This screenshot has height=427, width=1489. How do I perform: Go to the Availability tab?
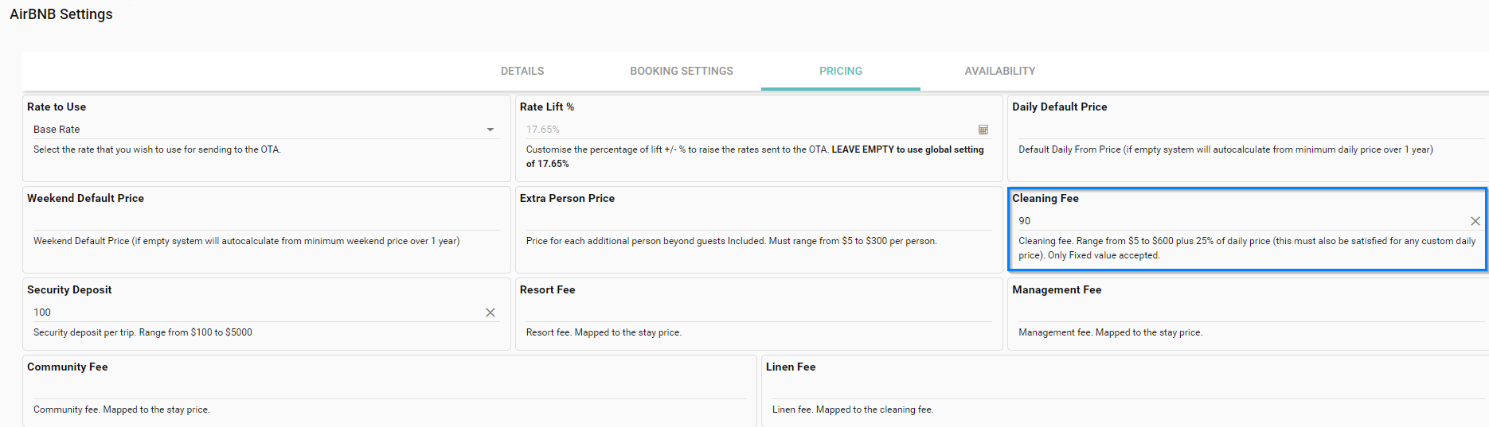(x=1000, y=71)
